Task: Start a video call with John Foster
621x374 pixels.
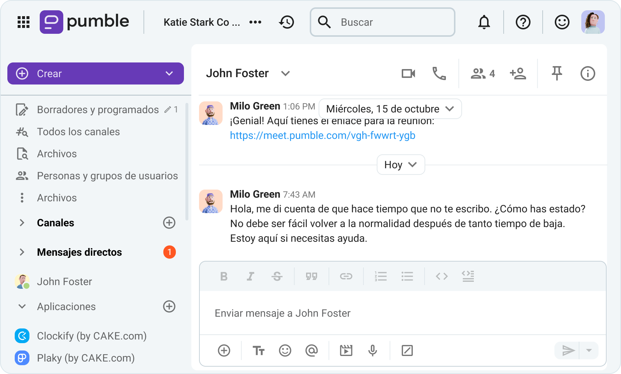Action: click(x=408, y=73)
